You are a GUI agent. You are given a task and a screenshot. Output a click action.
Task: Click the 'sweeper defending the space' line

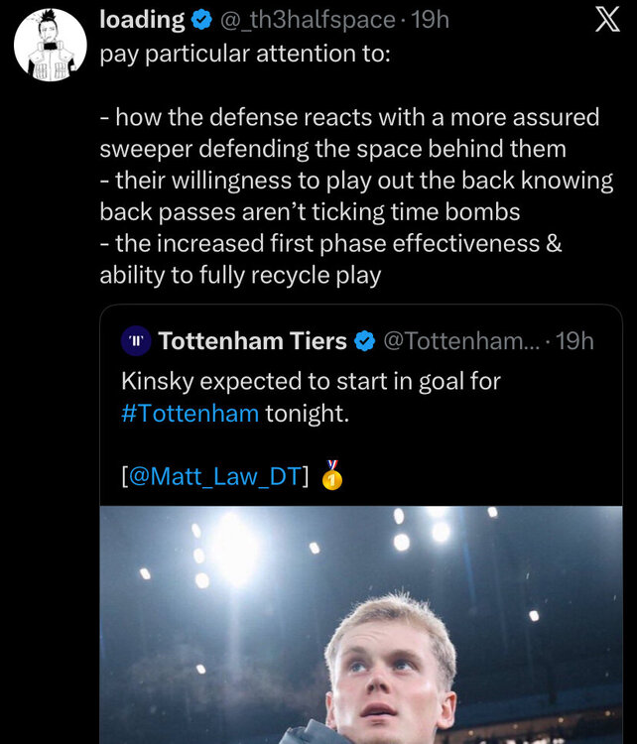pyautogui.click(x=332, y=149)
